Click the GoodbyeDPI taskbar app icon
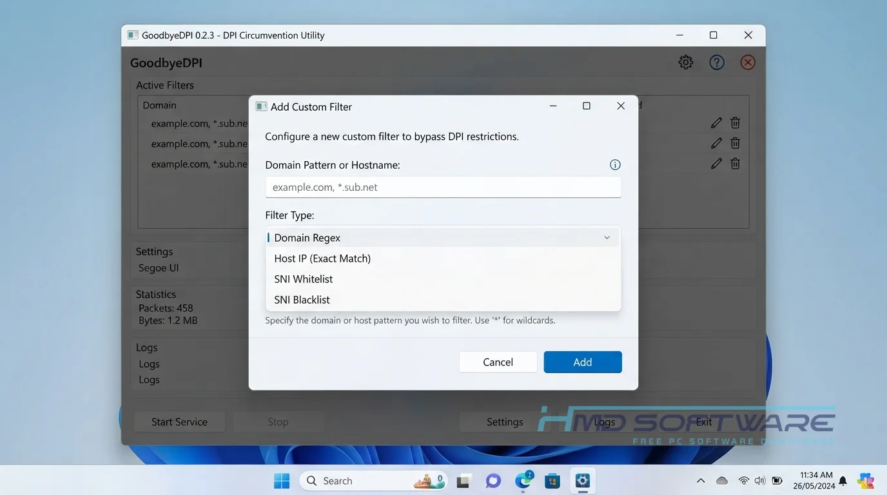Screen dimensions: 887x495 click(x=583, y=481)
